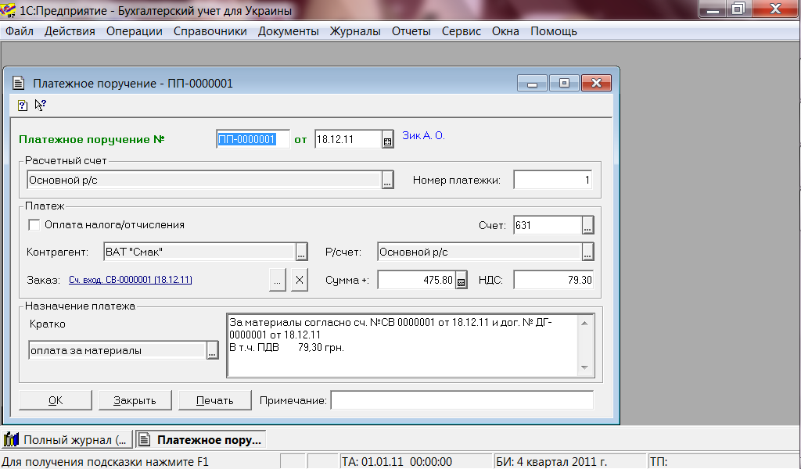Open the Окна menu

click(505, 31)
